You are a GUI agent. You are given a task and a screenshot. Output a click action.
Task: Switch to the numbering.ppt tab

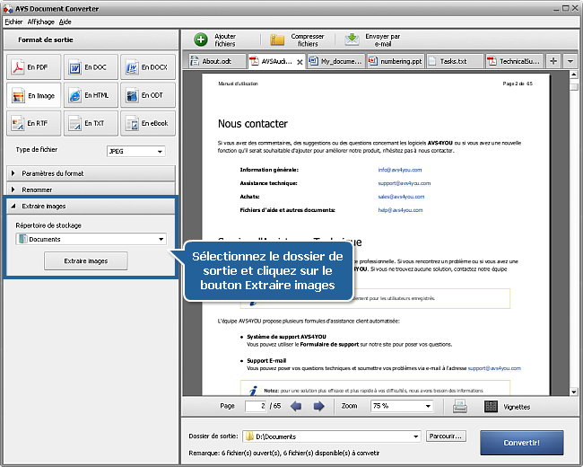click(x=396, y=61)
